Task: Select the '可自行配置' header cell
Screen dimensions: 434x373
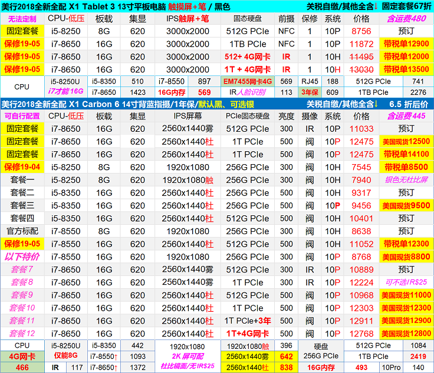Action: [22, 116]
